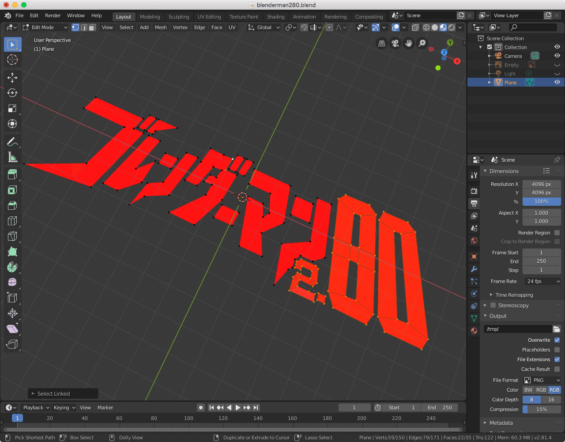
Task: Switch to face select mode
Action: pyautogui.click(x=92, y=27)
